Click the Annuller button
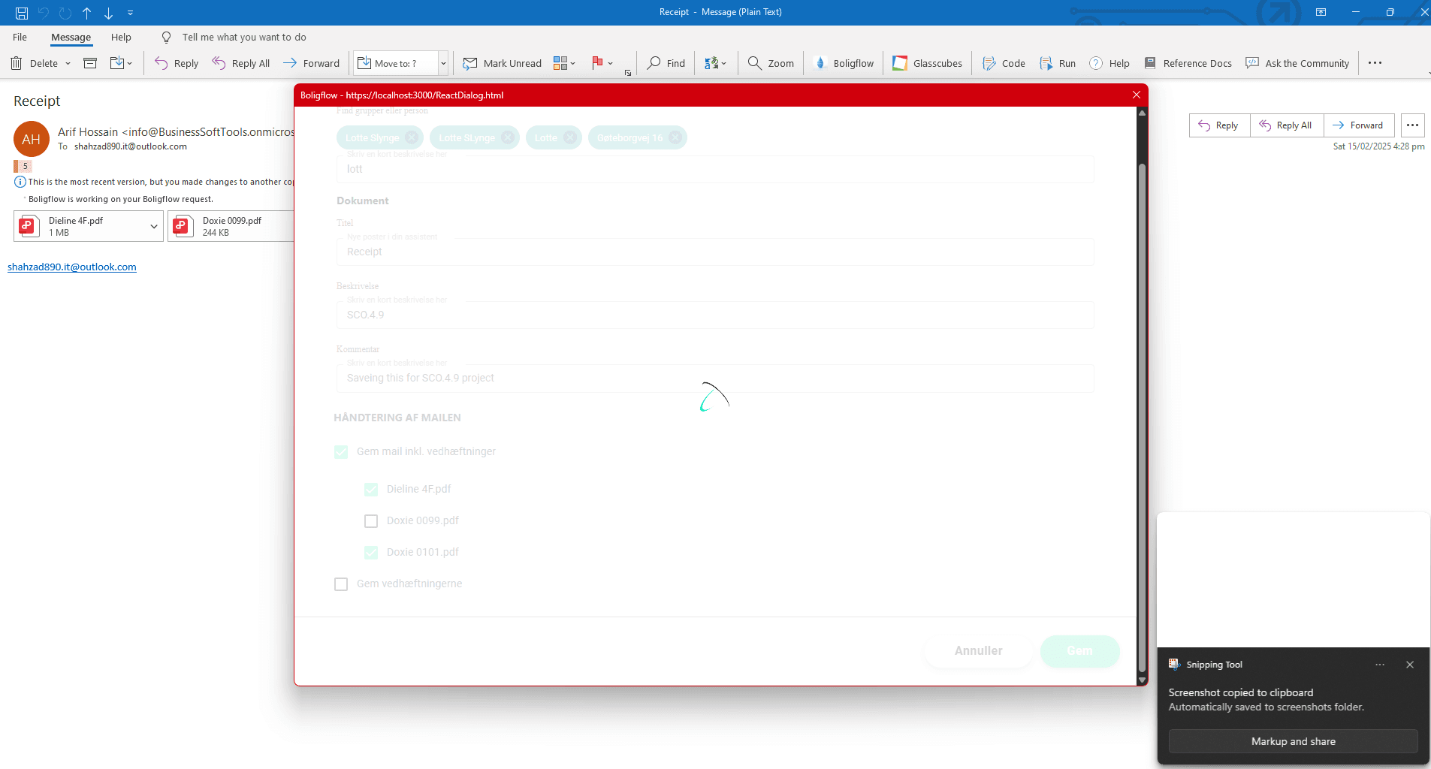The width and height of the screenshot is (1431, 769). [x=978, y=651]
